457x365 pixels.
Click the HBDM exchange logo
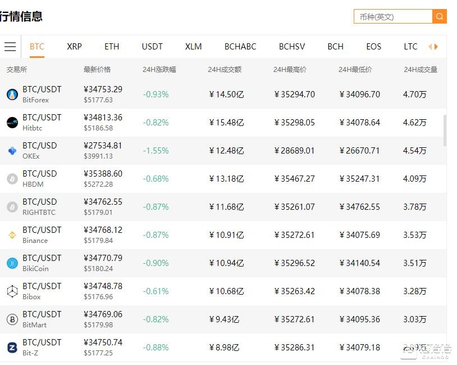[12, 178]
